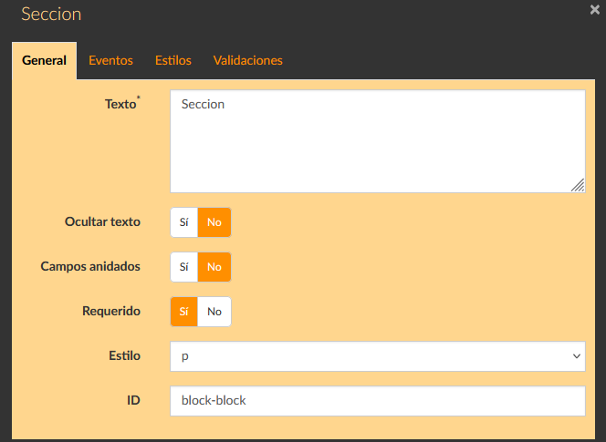This screenshot has height=442, width=606.
Task: Choose Sí for Requerido
Action: coord(183,312)
